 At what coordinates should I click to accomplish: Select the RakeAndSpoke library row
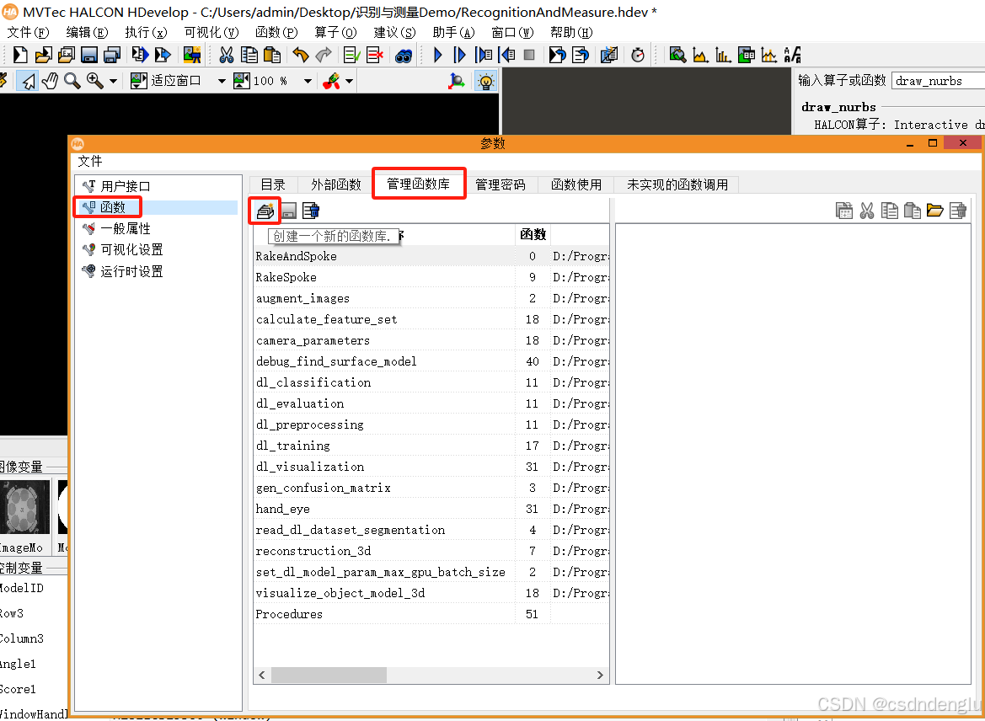pos(431,256)
